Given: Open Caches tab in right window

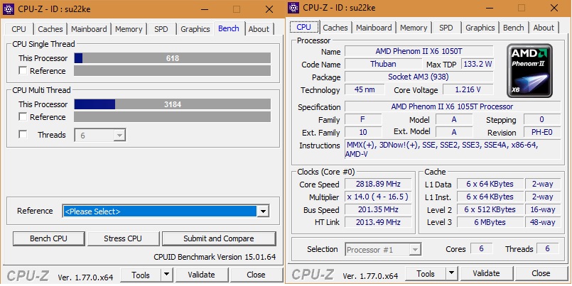Looking at the screenshot, I should coord(335,28).
